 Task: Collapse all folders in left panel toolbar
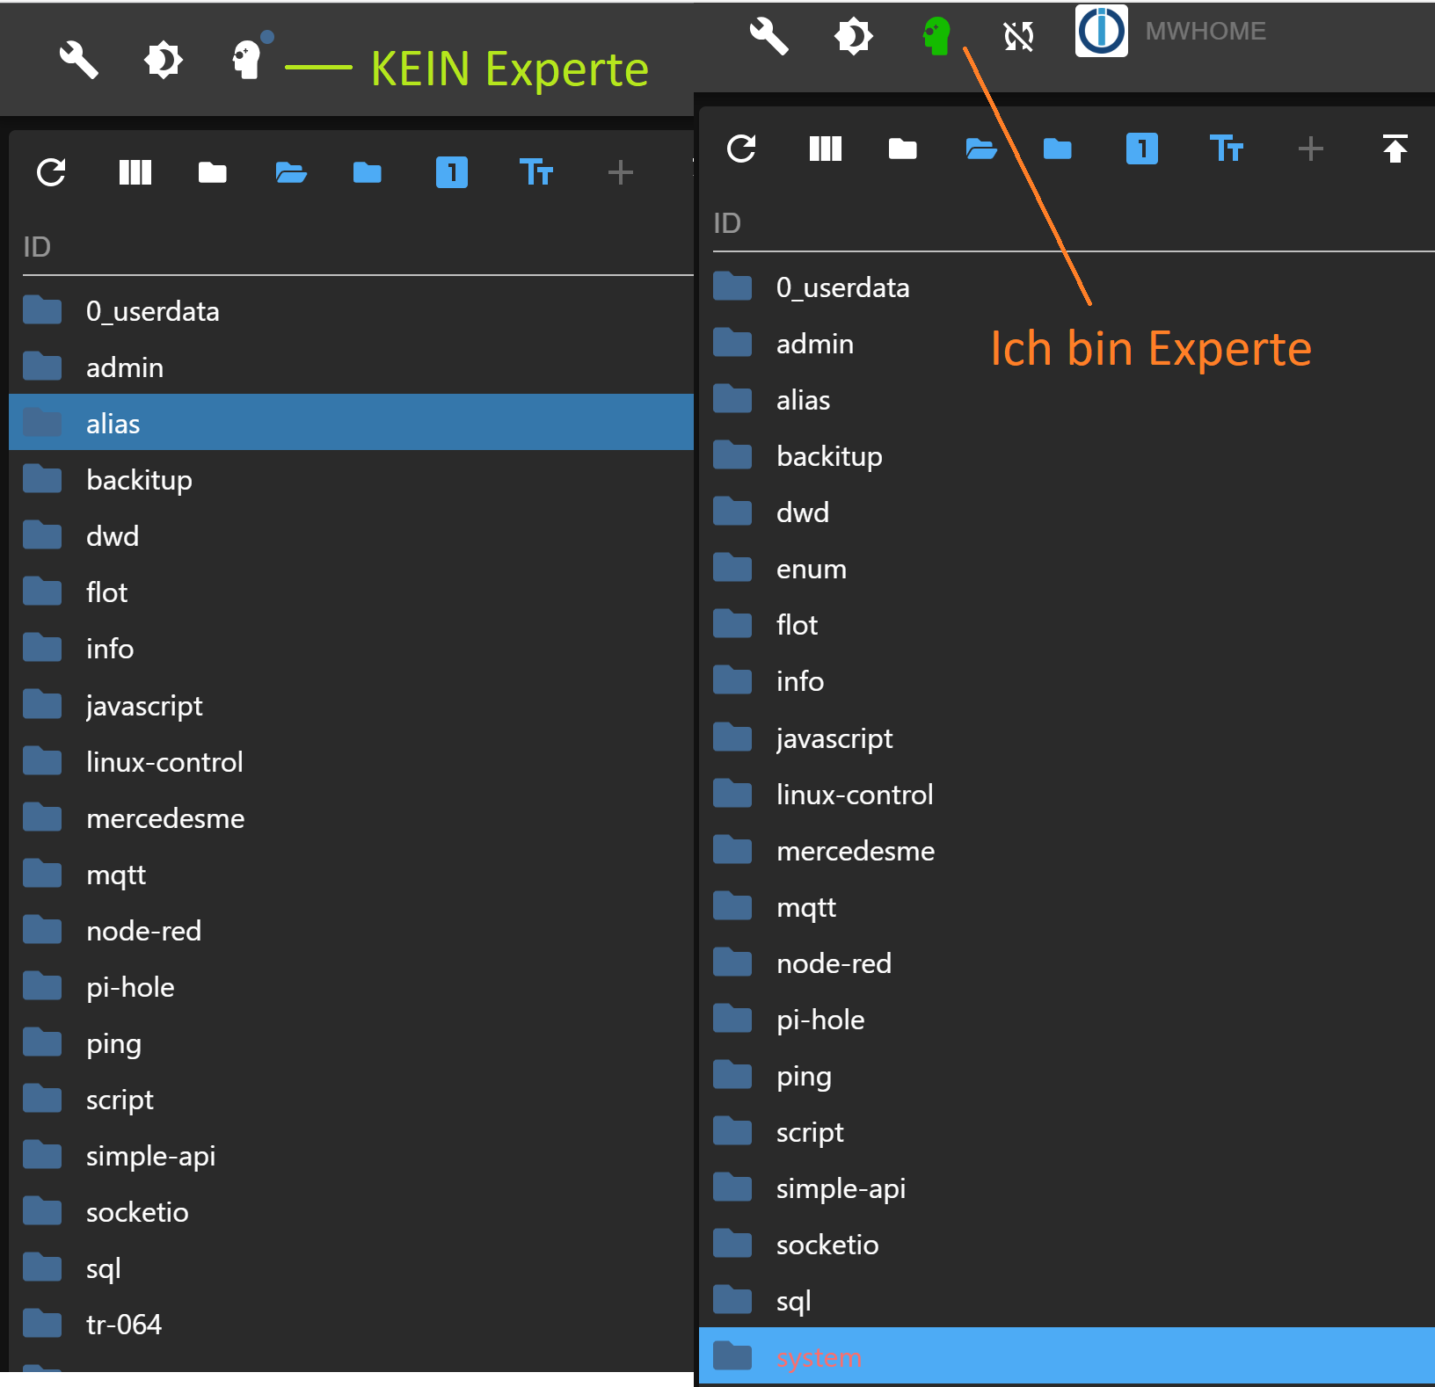368,172
